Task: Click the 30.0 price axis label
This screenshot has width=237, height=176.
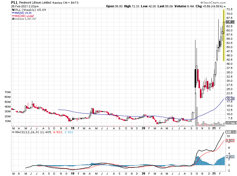Action: (229, 81)
